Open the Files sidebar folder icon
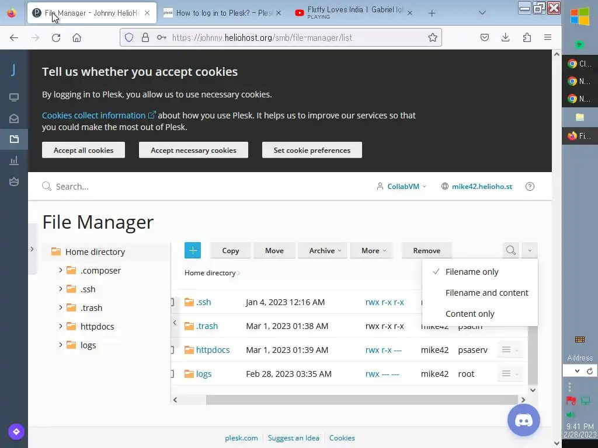 [14, 139]
